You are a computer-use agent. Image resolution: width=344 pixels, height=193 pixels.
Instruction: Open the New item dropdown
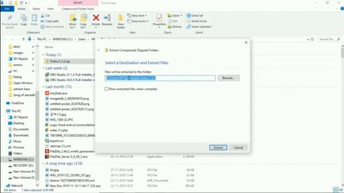(137, 16)
